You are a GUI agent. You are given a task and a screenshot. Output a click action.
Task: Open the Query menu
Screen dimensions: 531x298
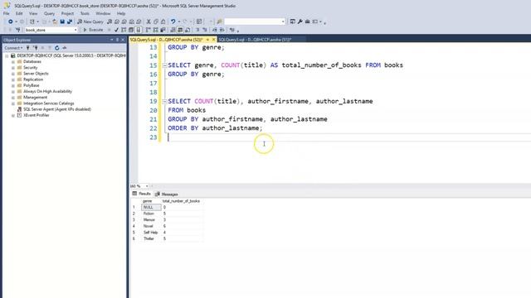tap(49, 13)
